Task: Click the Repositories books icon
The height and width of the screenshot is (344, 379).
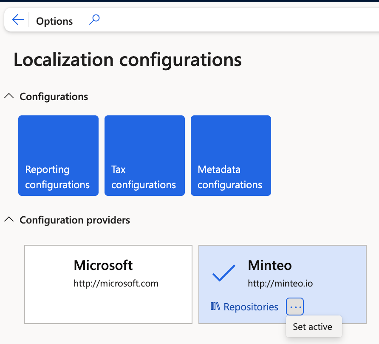Action: [215, 307]
